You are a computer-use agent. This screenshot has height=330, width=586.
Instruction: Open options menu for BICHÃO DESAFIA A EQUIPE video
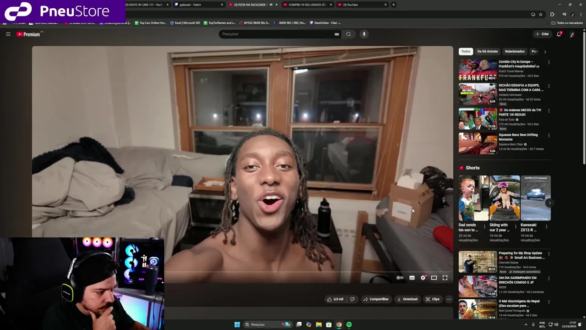(548, 86)
